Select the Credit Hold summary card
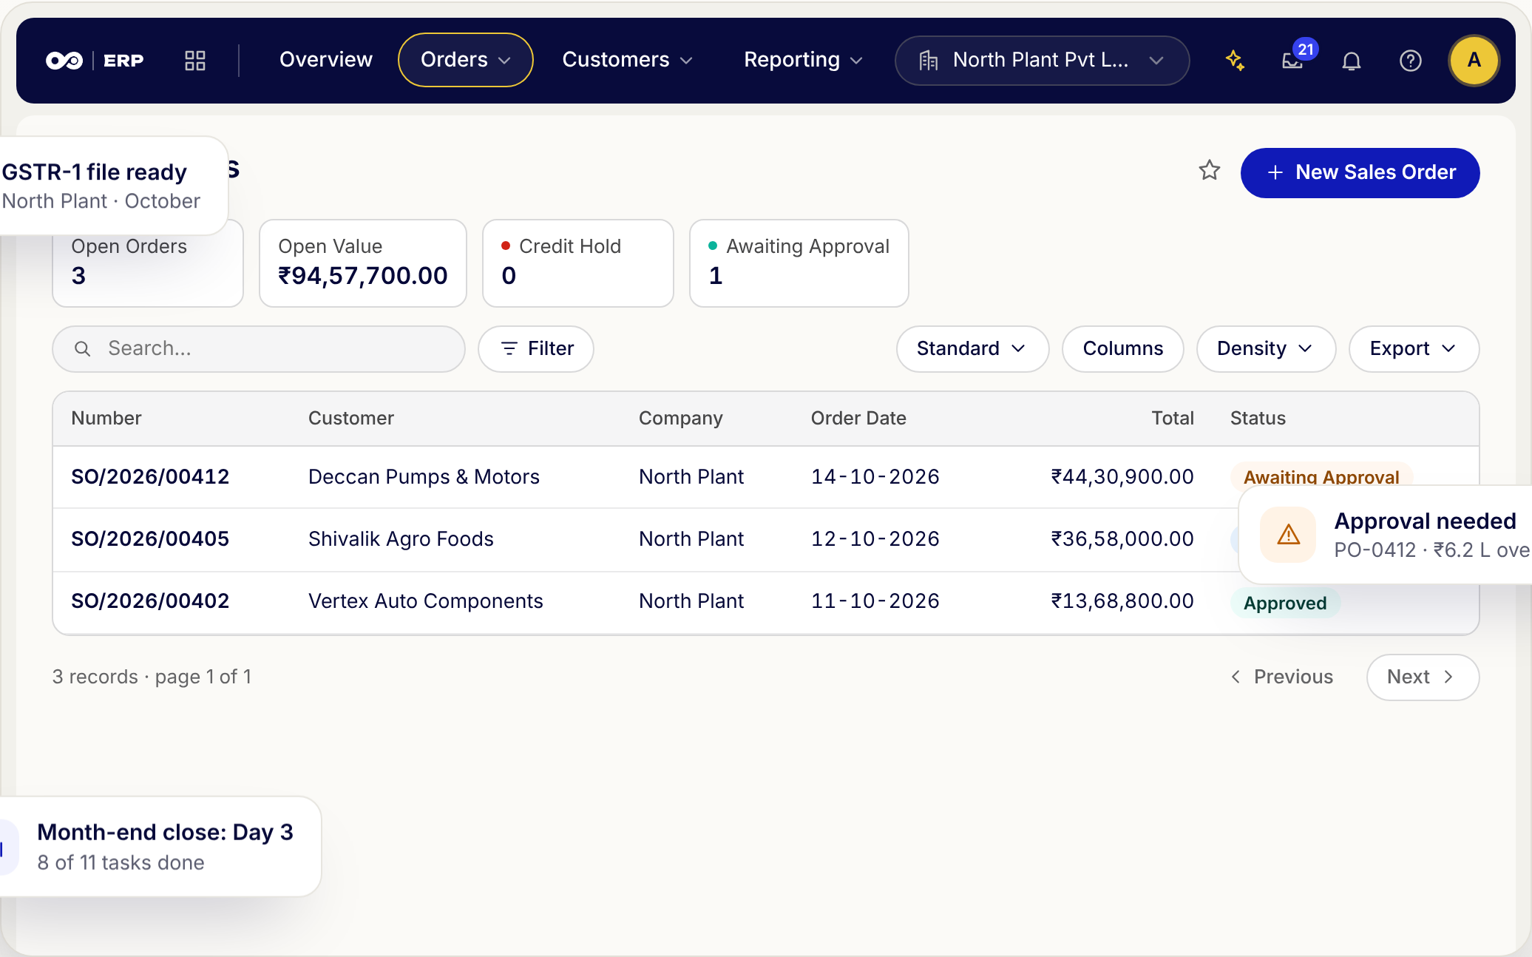1532x957 pixels. (578, 263)
